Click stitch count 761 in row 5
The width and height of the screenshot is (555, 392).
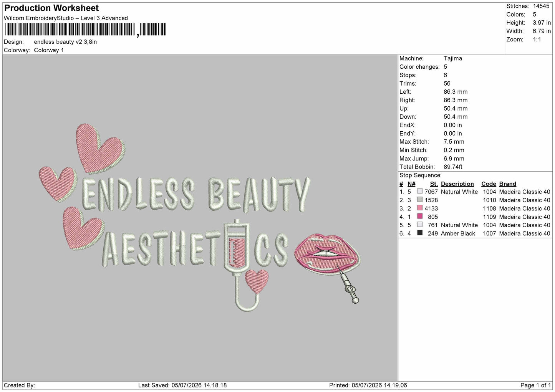pyautogui.click(x=433, y=225)
